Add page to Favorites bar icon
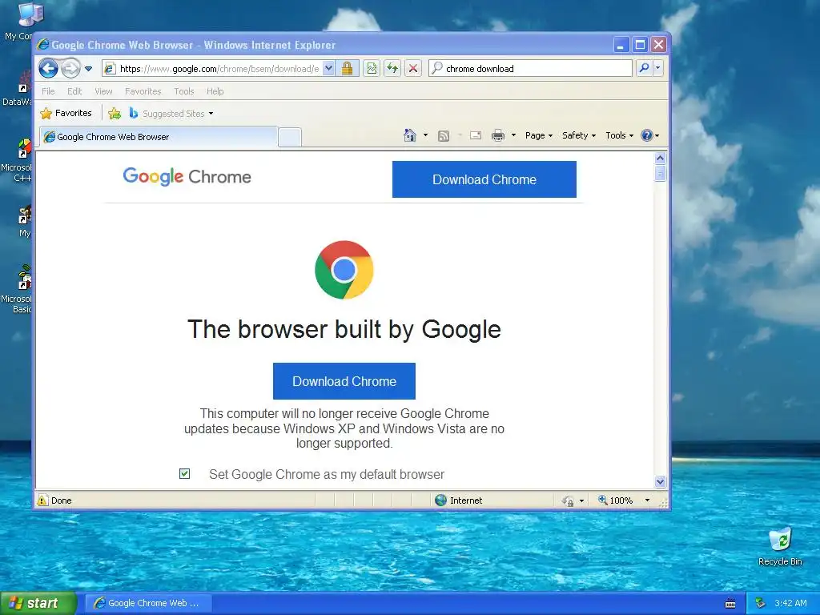Screen dimensions: 820x615 tap(115, 113)
